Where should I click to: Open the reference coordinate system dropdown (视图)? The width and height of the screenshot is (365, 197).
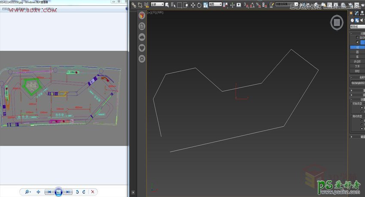pyautogui.click(x=215, y=4)
